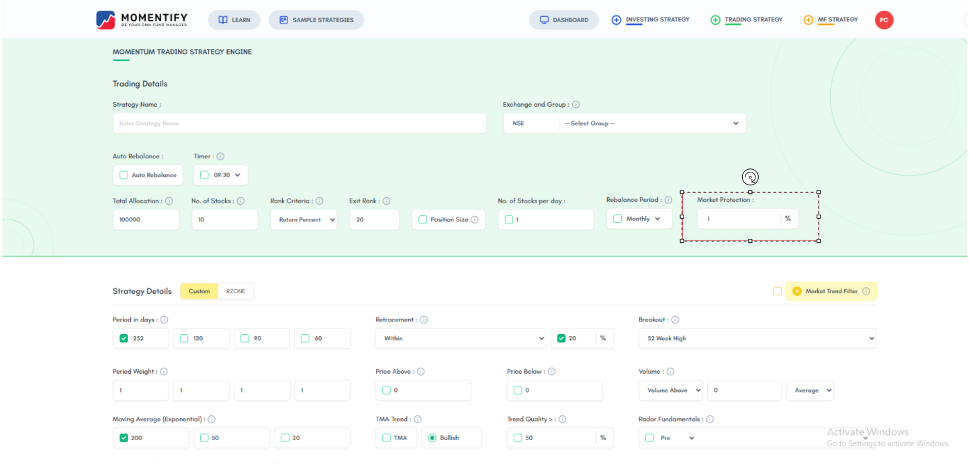Click info icon beside Retracement label
The width and height of the screenshot is (969, 465).
click(x=424, y=320)
